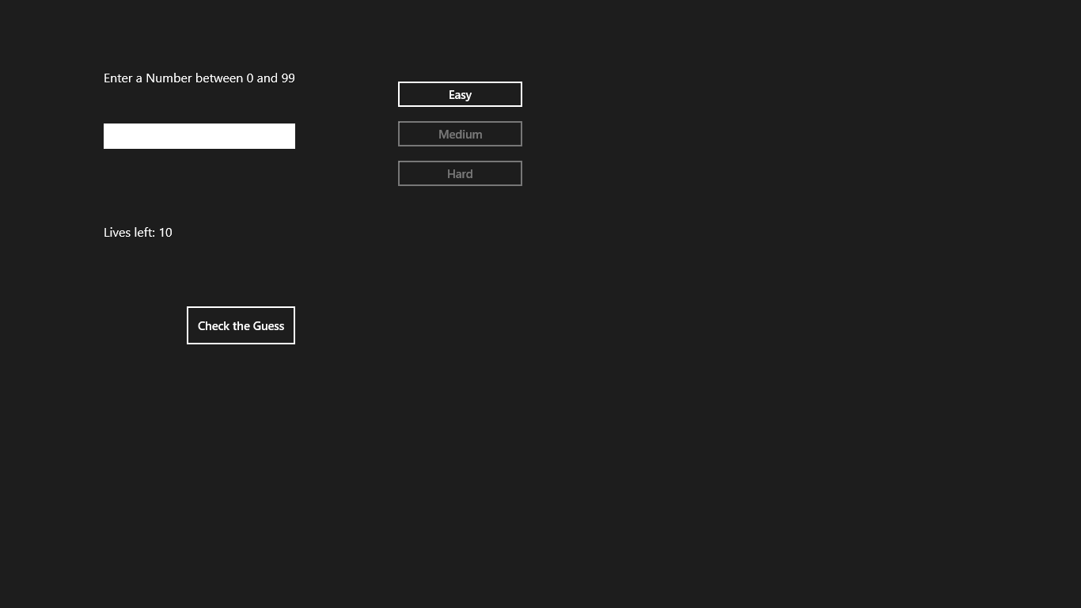Image resolution: width=1081 pixels, height=608 pixels.
Task: Choose the Medium difficulty level
Action: (x=460, y=134)
